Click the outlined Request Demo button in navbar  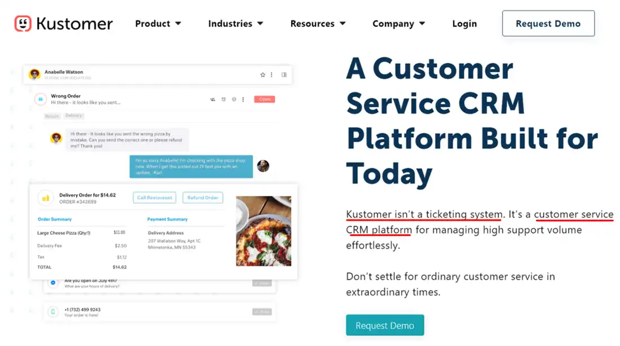pos(548,23)
